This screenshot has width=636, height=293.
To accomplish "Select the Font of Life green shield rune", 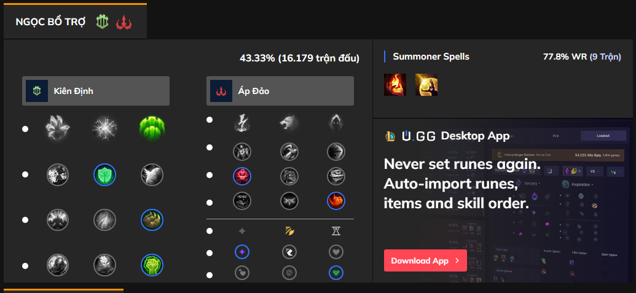I will (x=104, y=174).
